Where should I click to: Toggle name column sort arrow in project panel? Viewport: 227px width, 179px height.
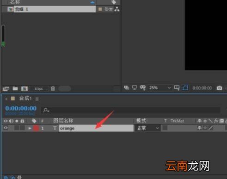92,2
